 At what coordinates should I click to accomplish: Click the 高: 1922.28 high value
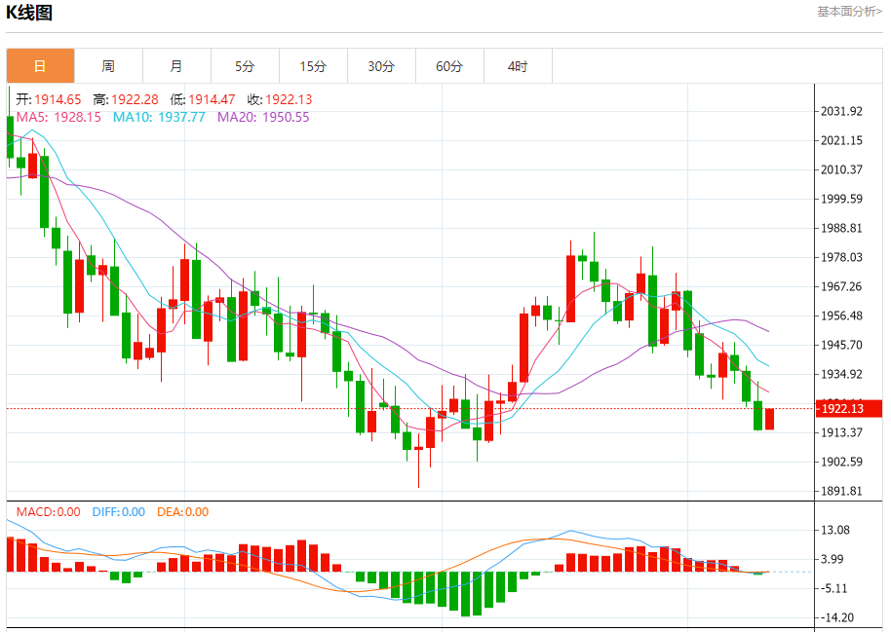[x=126, y=99]
